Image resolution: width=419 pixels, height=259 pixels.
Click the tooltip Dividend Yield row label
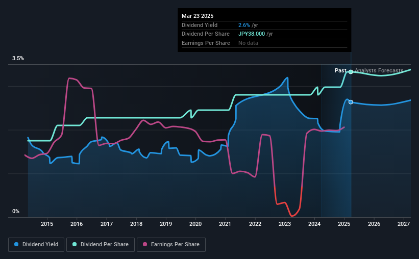click(200, 25)
